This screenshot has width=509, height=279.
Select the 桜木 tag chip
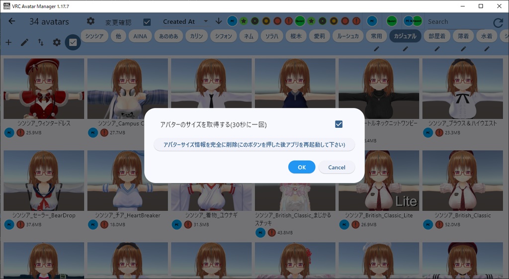click(x=296, y=36)
